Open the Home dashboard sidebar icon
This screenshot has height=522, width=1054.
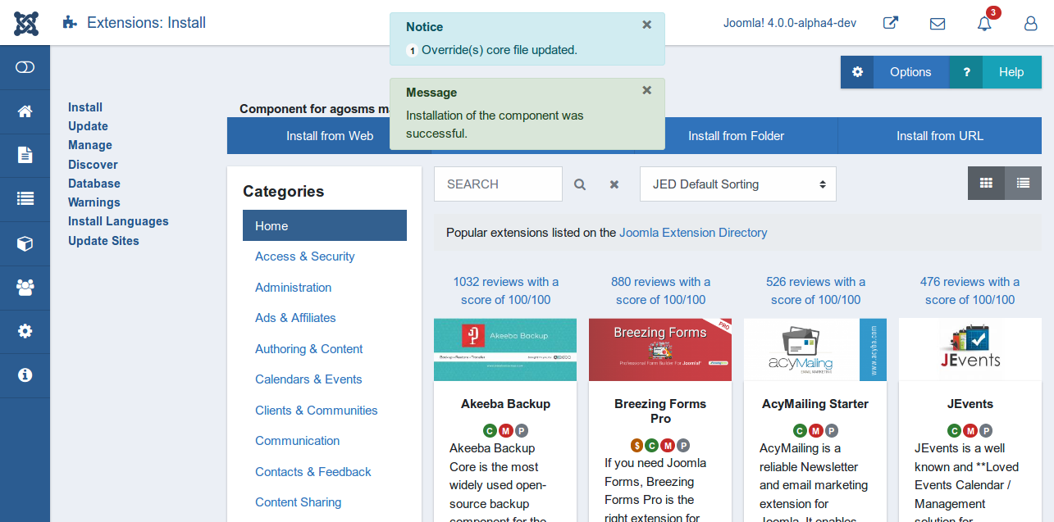[x=25, y=111]
